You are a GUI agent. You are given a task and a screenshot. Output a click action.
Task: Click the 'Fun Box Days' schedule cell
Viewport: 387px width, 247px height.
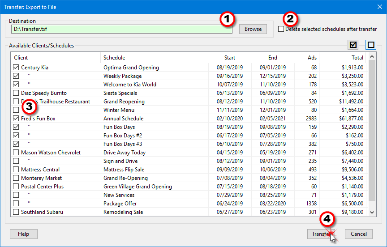pos(155,127)
